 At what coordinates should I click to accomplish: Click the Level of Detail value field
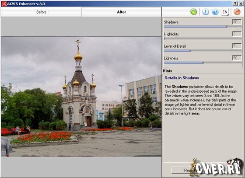(237, 46)
